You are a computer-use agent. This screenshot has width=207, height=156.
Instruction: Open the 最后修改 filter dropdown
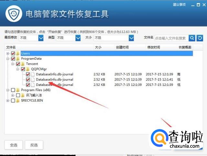[x=41, y=38]
